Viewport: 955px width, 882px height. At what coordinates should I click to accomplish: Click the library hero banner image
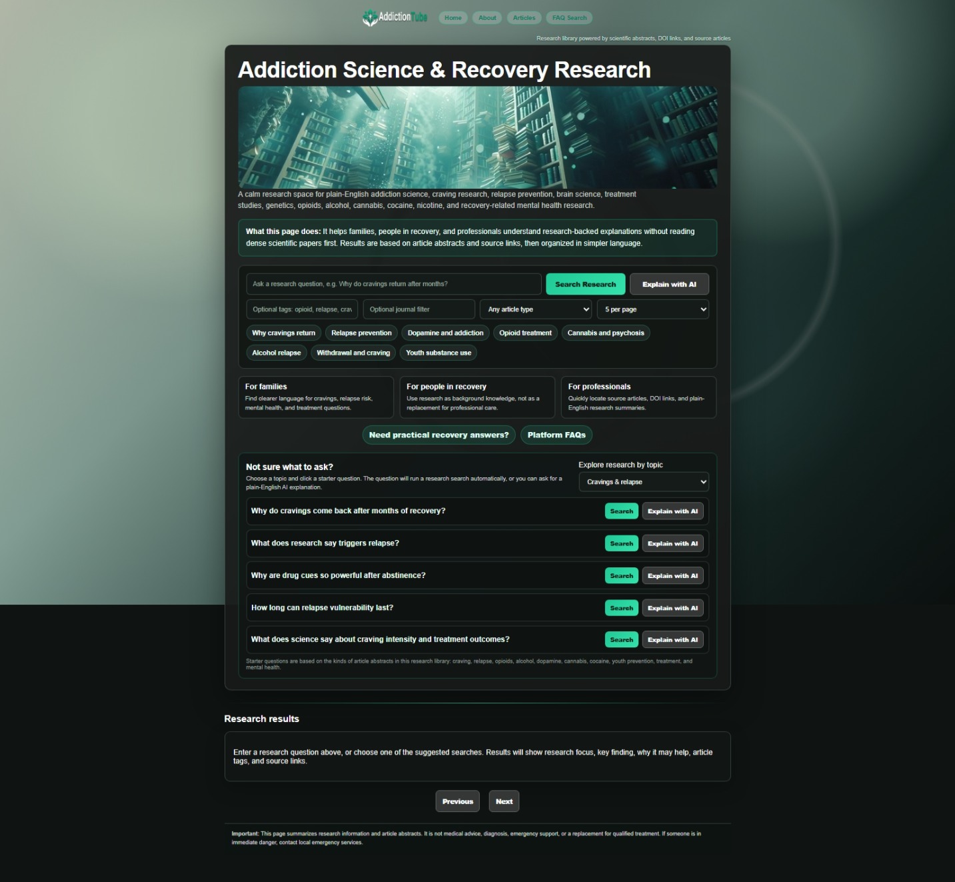click(477, 137)
